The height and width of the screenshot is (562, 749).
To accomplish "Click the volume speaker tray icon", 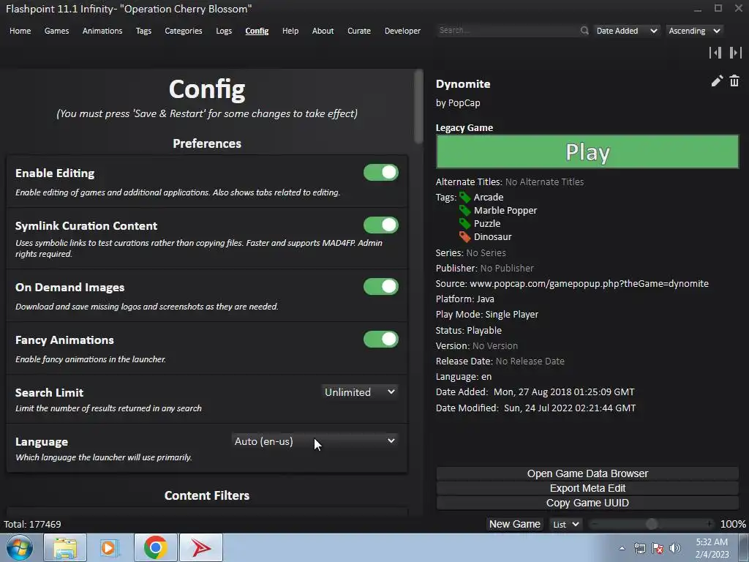I will pyautogui.click(x=675, y=548).
